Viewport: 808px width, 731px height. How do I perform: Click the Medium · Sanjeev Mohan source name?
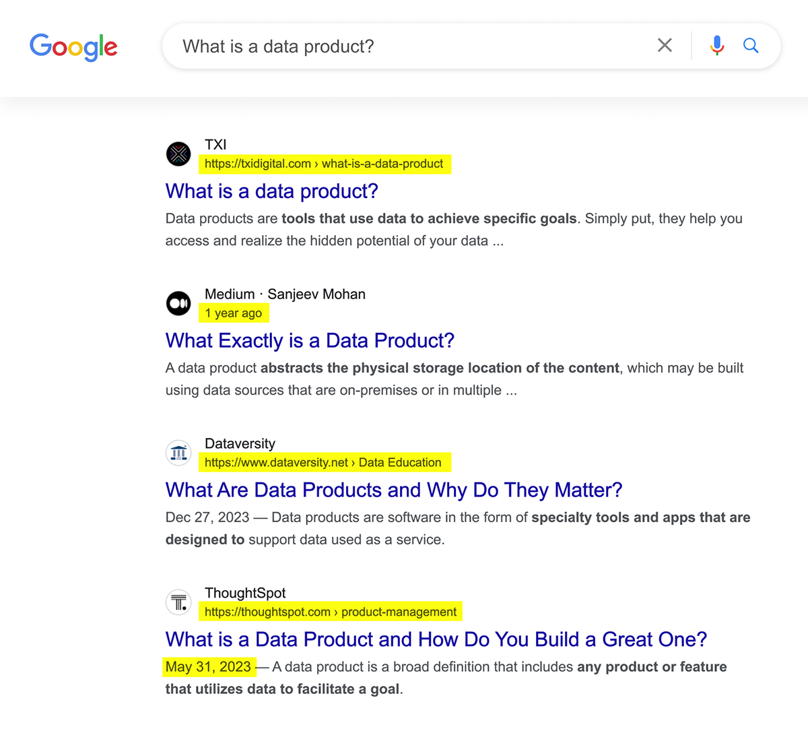[285, 294]
